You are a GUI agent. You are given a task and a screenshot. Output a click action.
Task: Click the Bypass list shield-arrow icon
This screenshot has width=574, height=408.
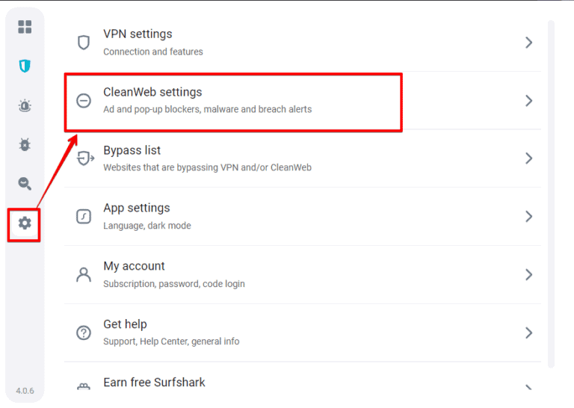85,158
